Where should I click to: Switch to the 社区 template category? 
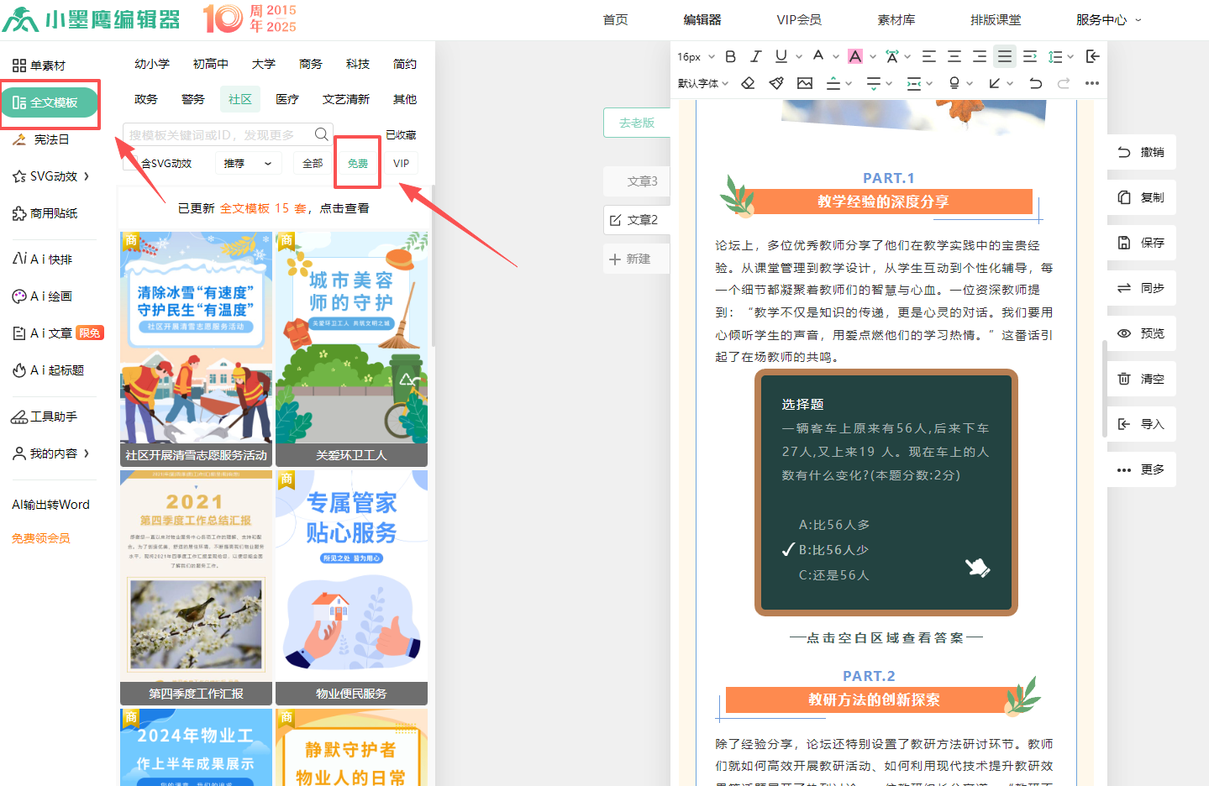click(x=240, y=99)
